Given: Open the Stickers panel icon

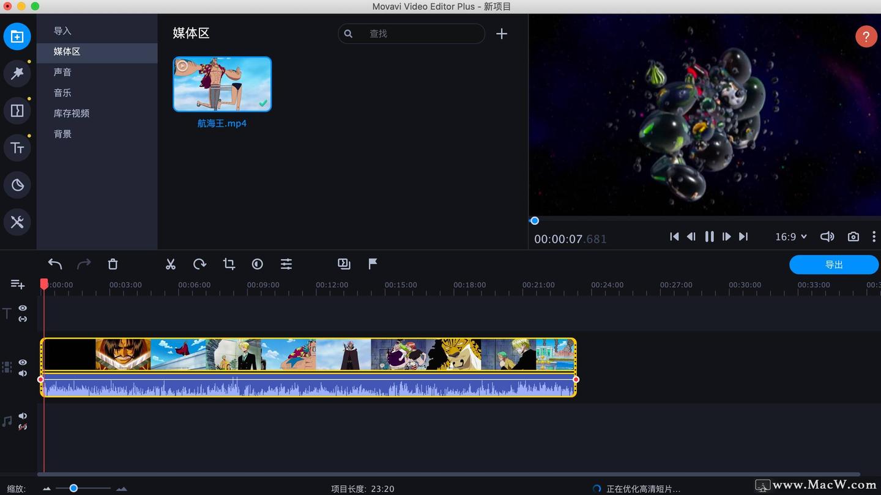Looking at the screenshot, I should (x=17, y=185).
